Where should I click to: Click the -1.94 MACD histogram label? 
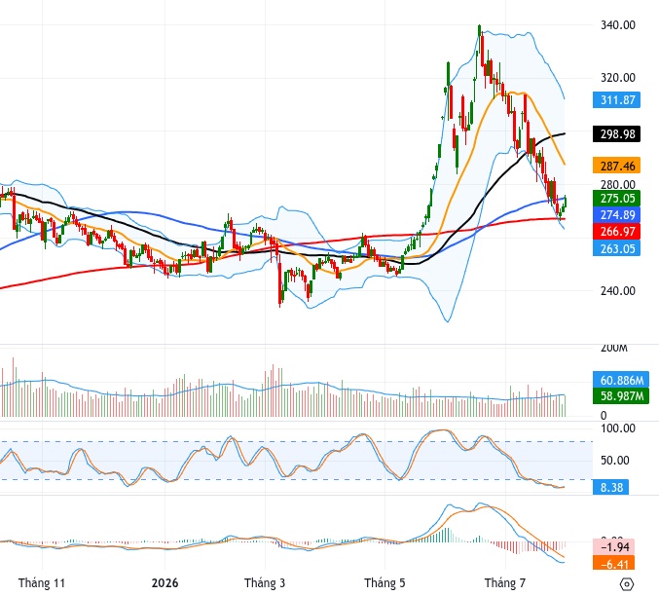(x=613, y=546)
